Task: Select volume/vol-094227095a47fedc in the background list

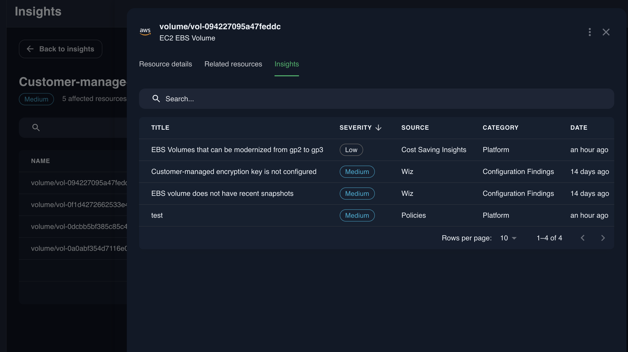Action: [x=79, y=183]
